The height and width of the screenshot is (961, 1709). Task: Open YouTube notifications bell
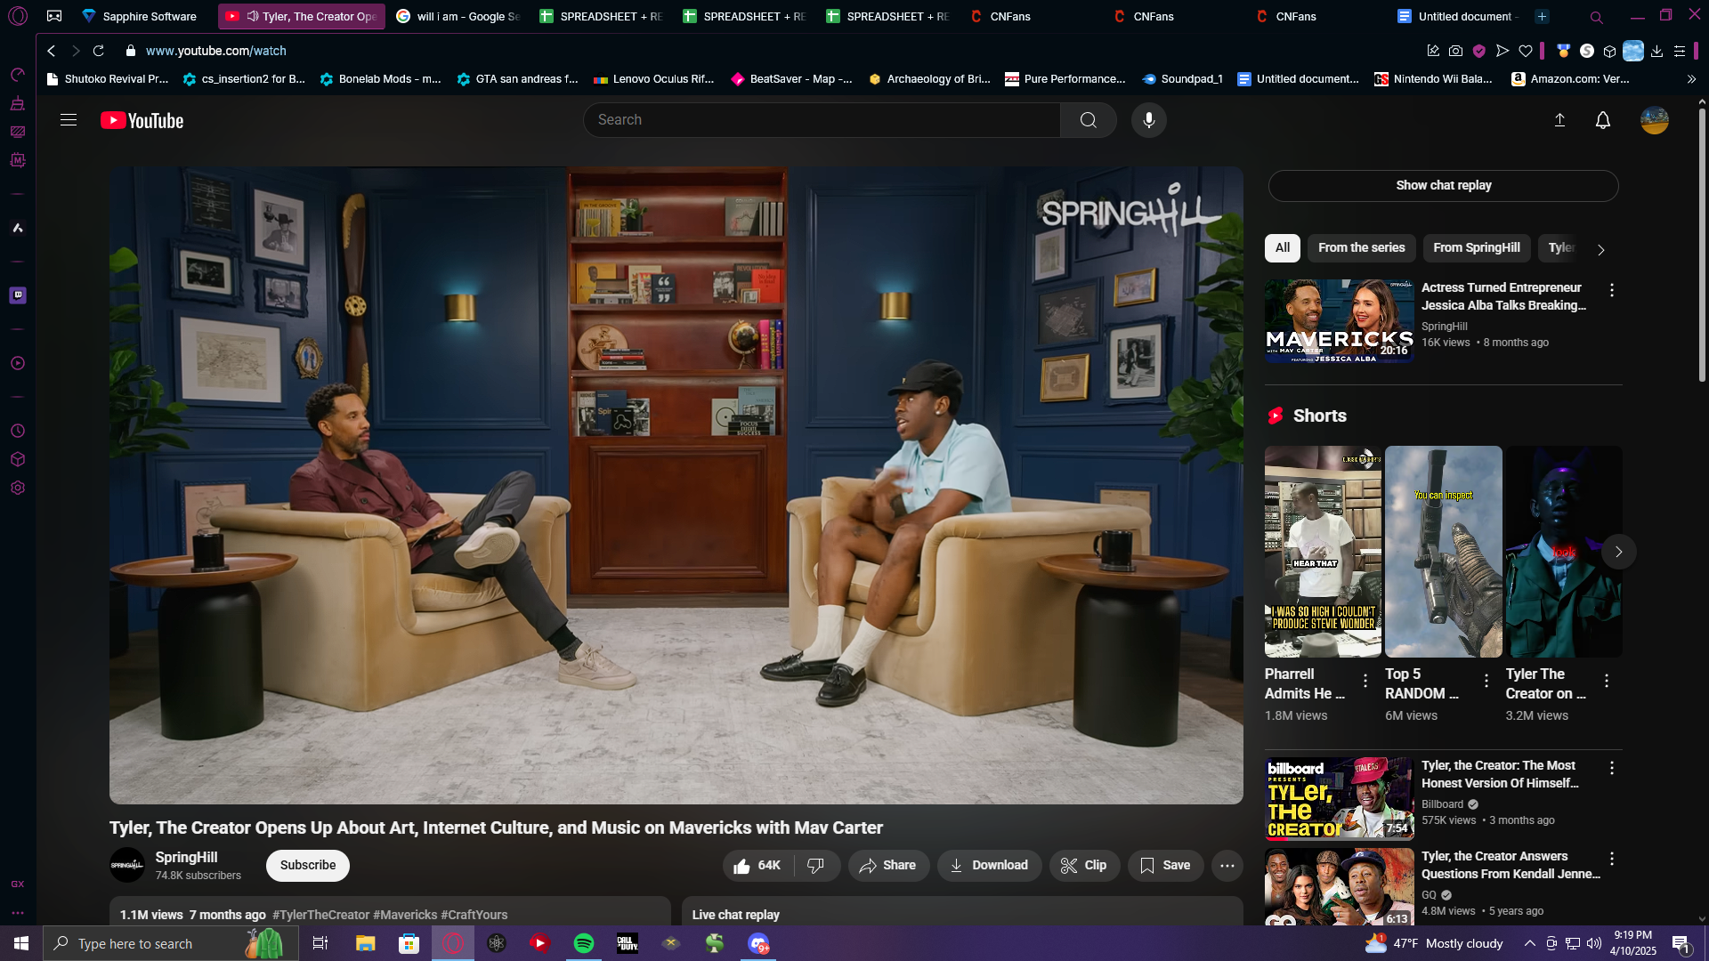click(x=1602, y=120)
